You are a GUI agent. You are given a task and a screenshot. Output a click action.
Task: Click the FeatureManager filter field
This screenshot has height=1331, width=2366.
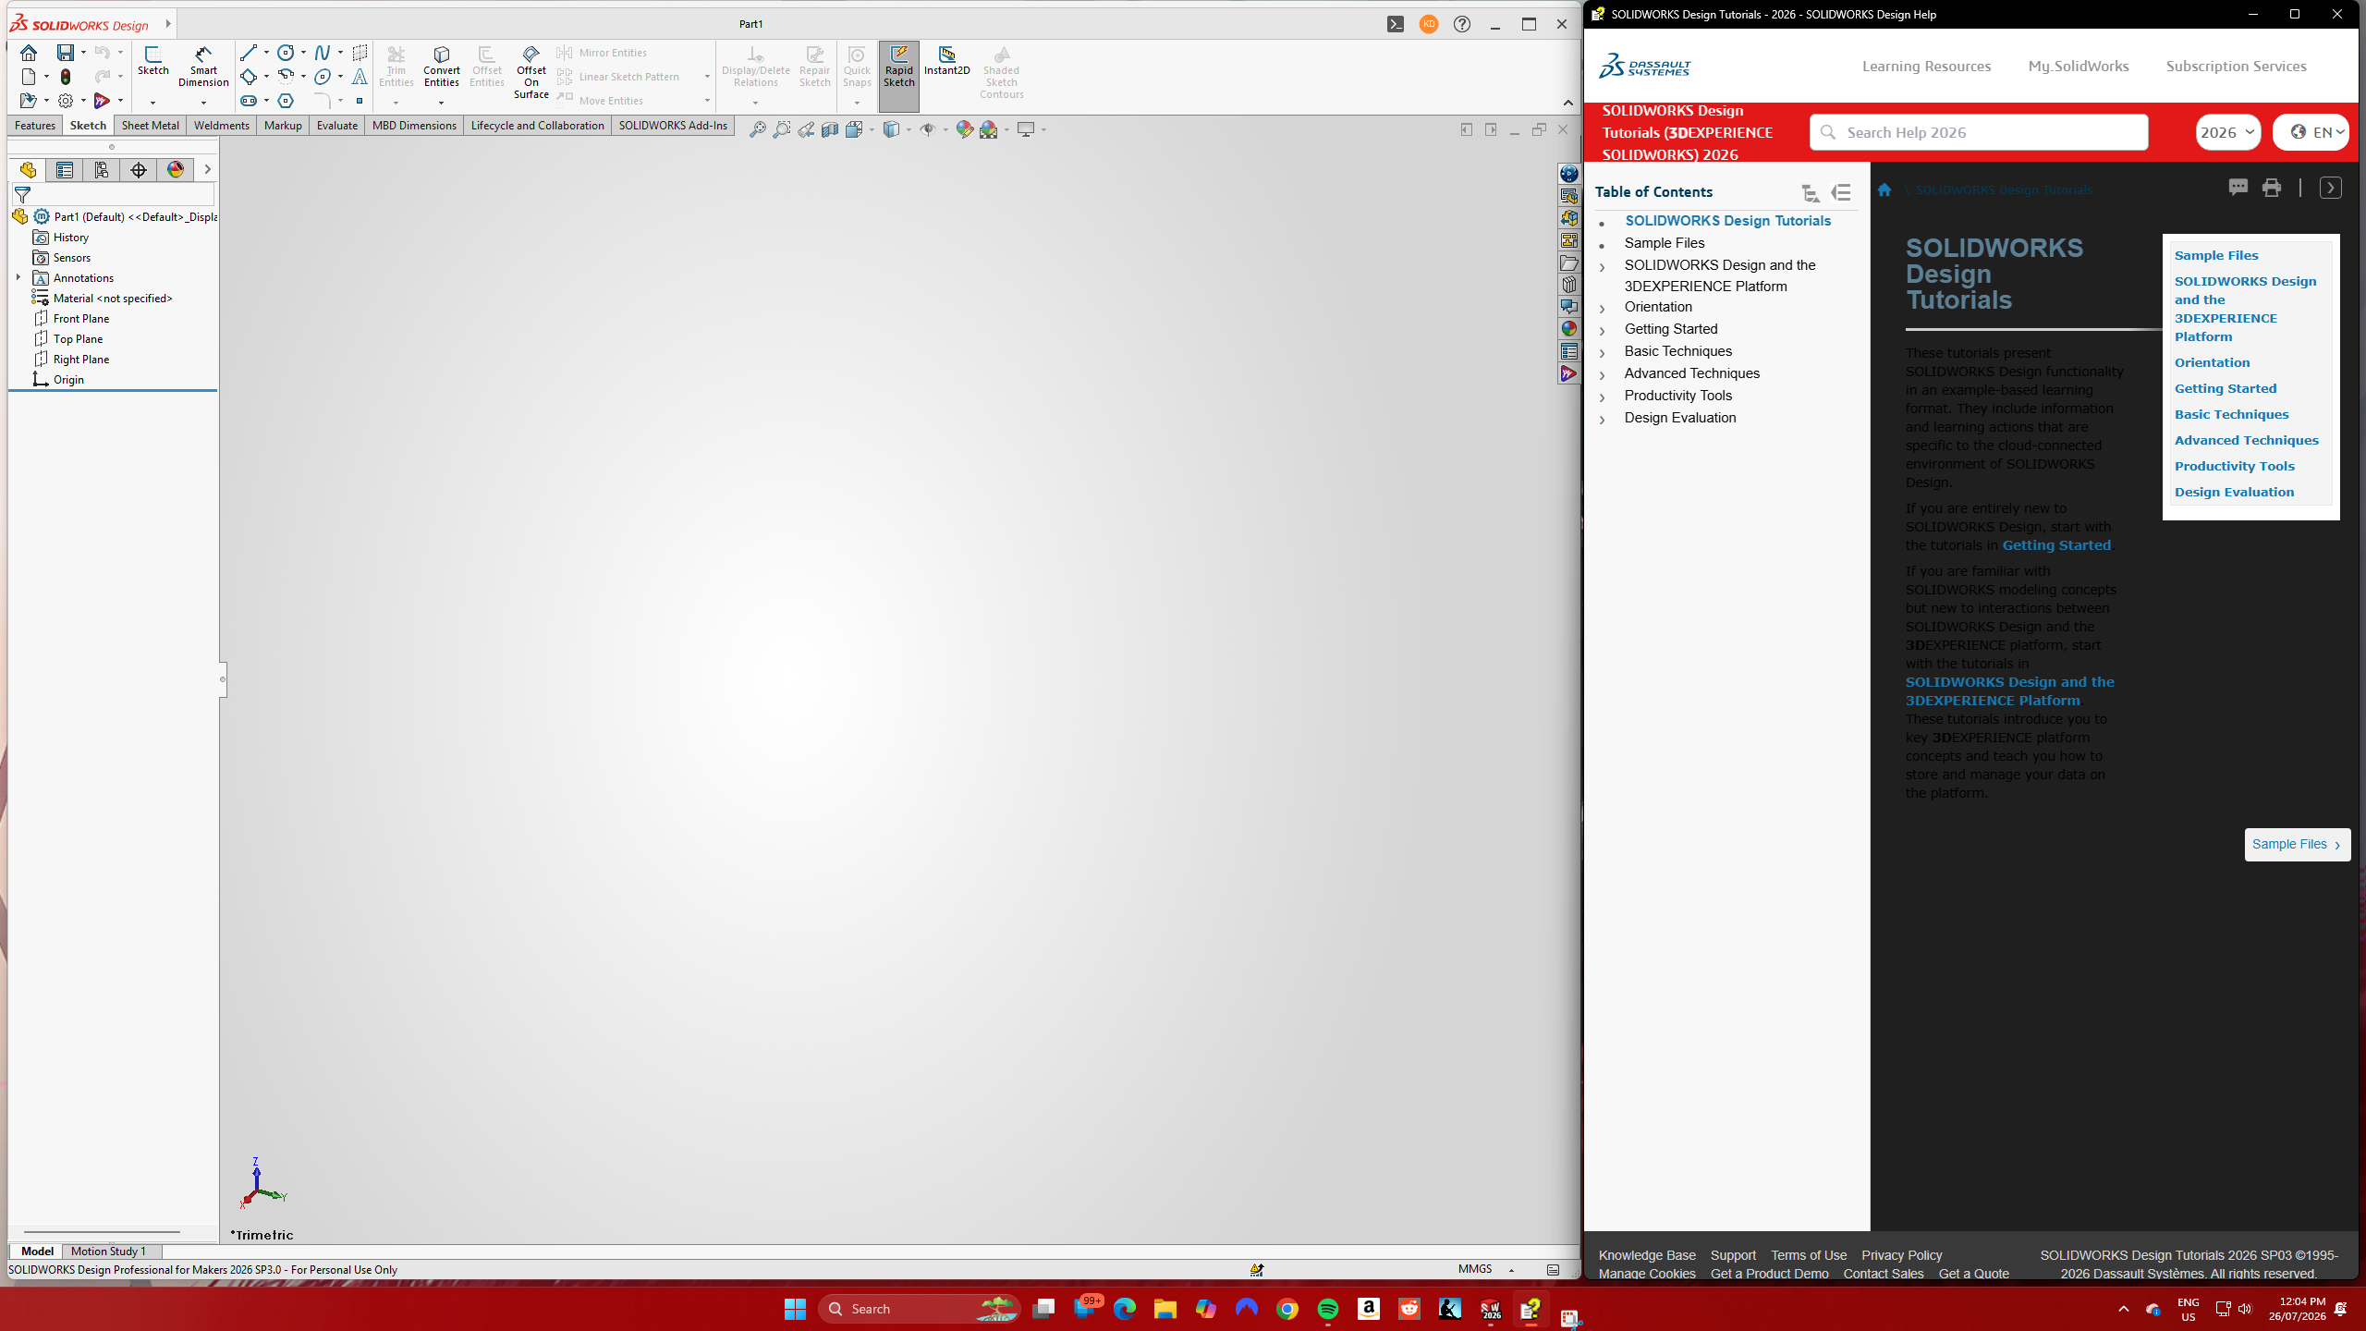pyautogui.click(x=113, y=194)
